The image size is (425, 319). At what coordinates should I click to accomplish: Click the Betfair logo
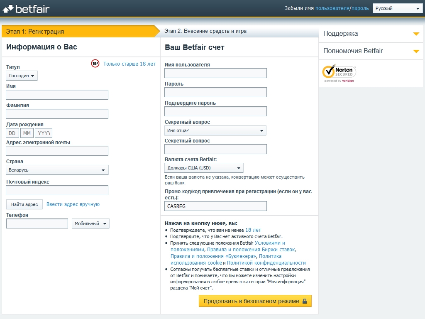(x=26, y=8)
